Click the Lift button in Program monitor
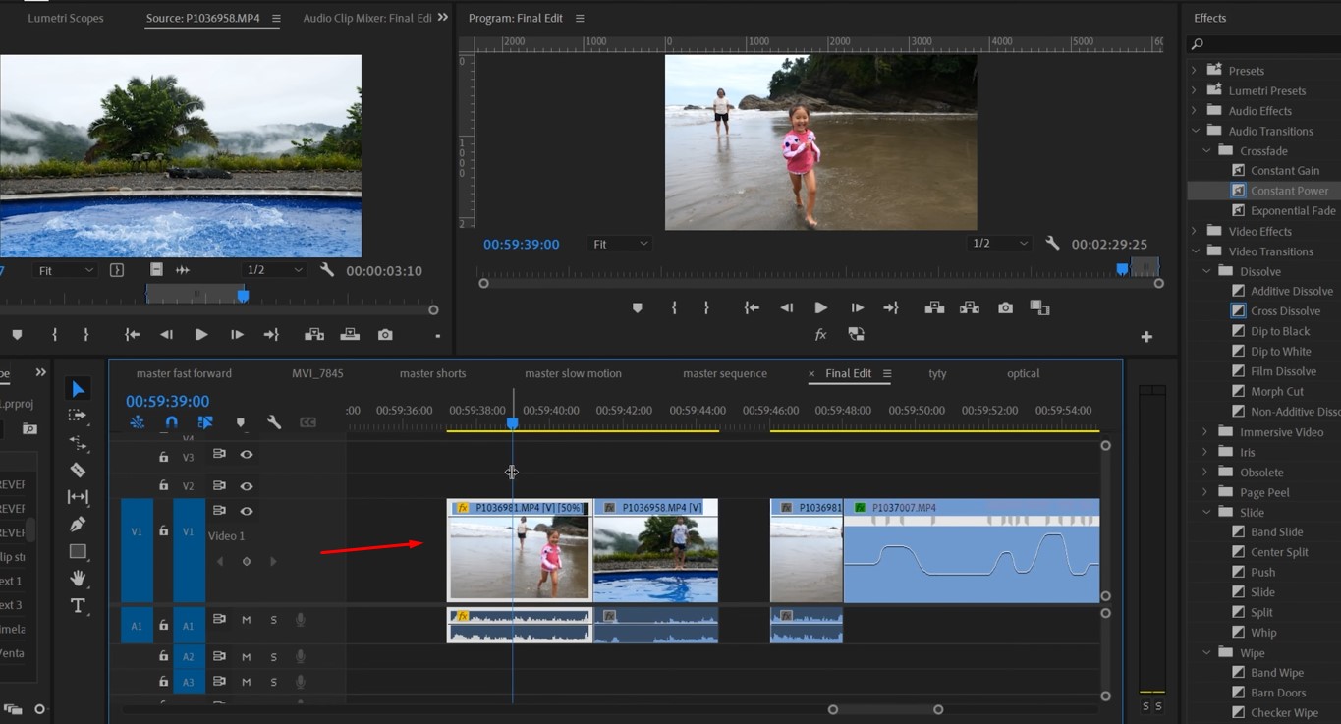The height and width of the screenshot is (724, 1341). (x=934, y=307)
